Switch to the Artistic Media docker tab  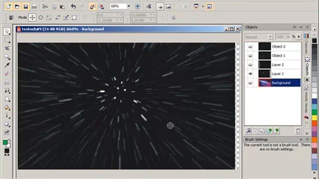[x=307, y=99]
